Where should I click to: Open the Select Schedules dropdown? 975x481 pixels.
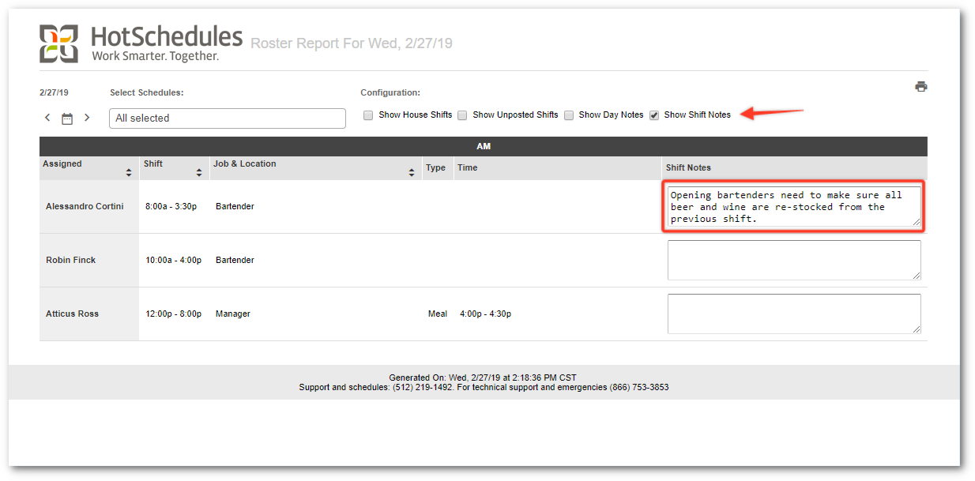coord(228,118)
